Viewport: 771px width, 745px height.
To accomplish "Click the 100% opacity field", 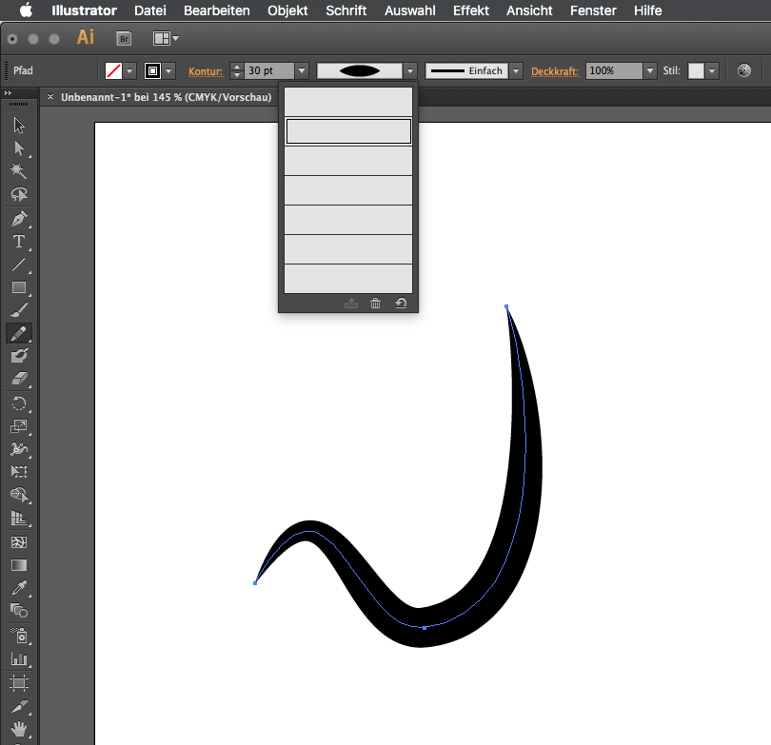I will pyautogui.click(x=614, y=70).
